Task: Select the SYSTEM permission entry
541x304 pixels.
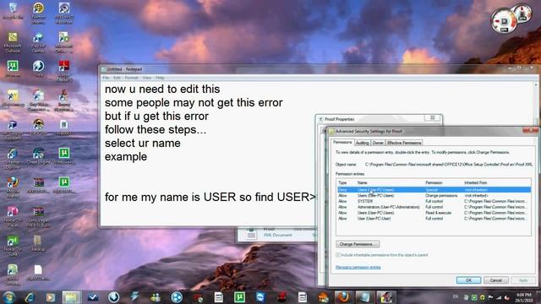Action: 434,201
